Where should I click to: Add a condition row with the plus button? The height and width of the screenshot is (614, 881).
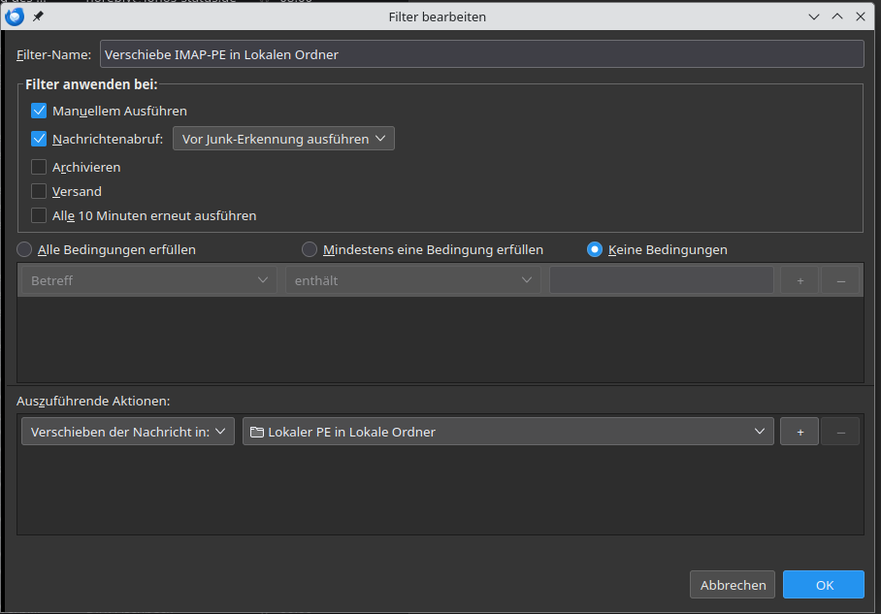pyautogui.click(x=799, y=280)
